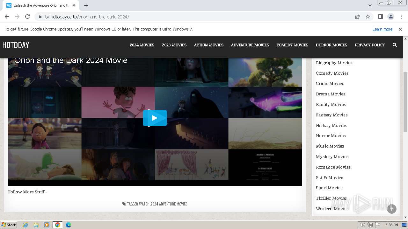The height and width of the screenshot is (229, 408).
Task: Open File Explorer from the taskbar
Action: [x=36, y=225]
